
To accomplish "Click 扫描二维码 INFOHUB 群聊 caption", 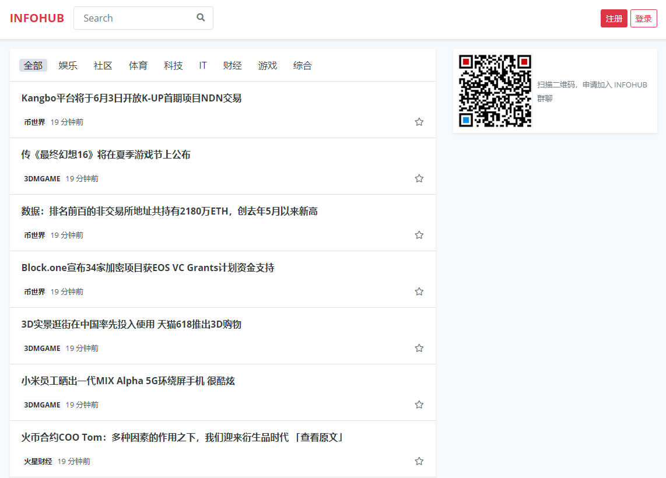I will [x=592, y=92].
